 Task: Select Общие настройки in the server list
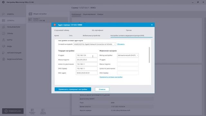[48, 14]
